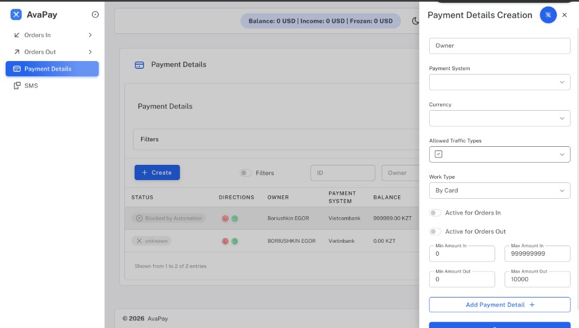Click the sidebar pin circle icon
579x328 pixels.
tap(95, 15)
